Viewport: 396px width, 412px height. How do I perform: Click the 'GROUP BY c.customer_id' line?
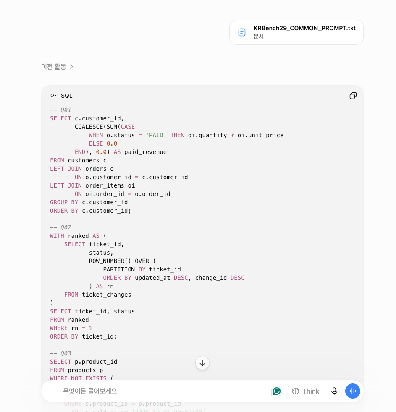[x=89, y=202]
